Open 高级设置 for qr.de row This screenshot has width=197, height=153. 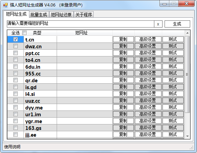(148, 80)
